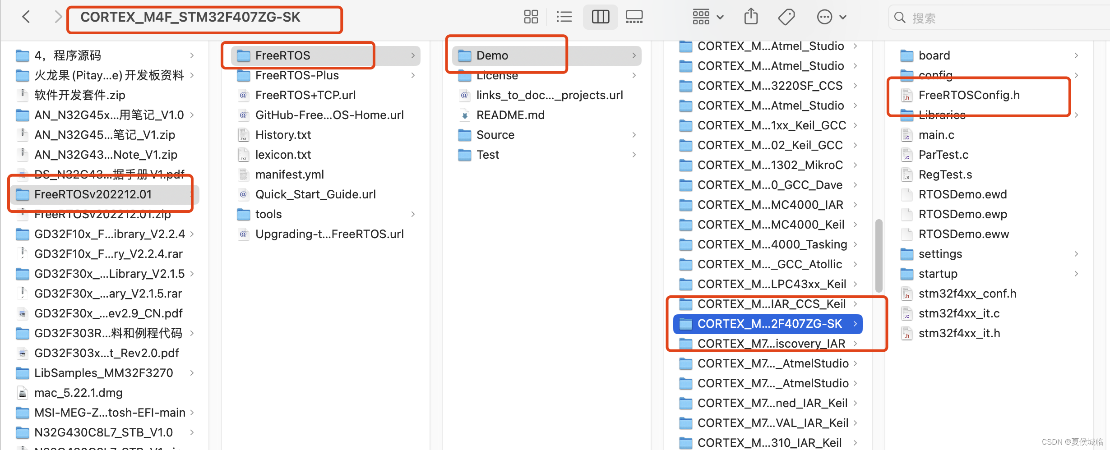Expand the board folder chevron

pyautogui.click(x=1076, y=55)
